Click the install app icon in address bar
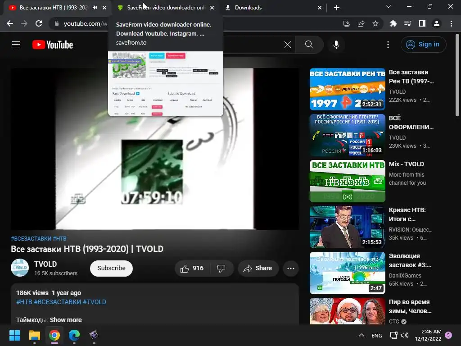Screen dimensions: 461x346 point(347,23)
